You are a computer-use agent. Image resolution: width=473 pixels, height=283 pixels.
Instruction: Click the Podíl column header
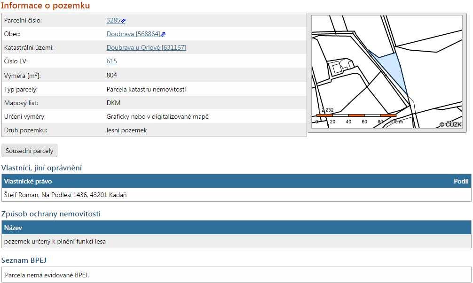pos(461,181)
